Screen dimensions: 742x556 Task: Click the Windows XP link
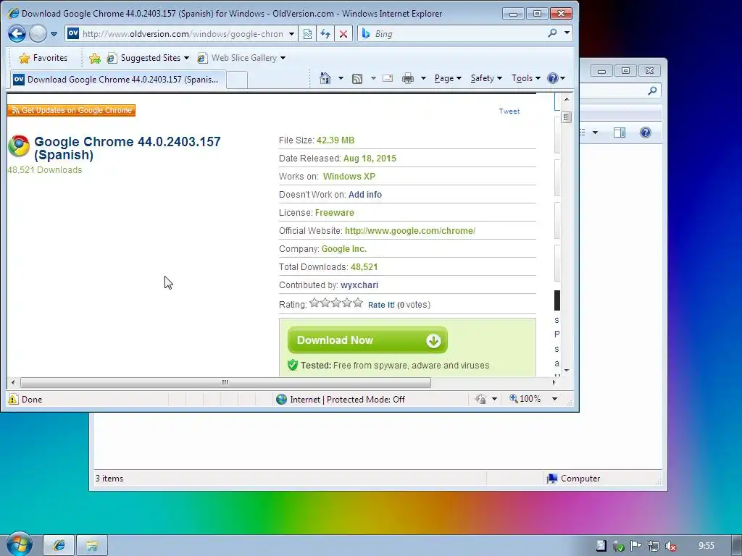349,177
